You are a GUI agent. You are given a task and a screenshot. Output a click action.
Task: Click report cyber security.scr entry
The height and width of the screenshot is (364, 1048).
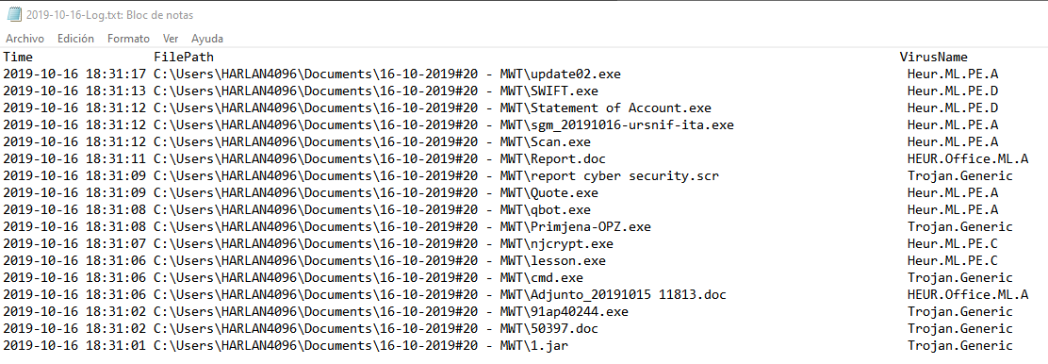[x=624, y=176]
